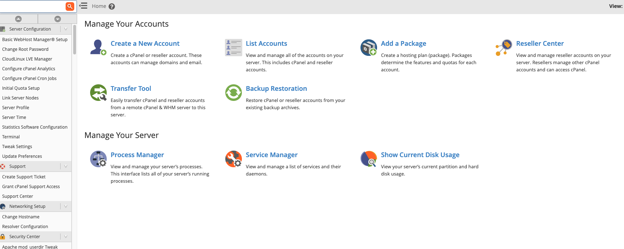Click the Reseller Center icon
The width and height of the screenshot is (624, 249).
504,48
